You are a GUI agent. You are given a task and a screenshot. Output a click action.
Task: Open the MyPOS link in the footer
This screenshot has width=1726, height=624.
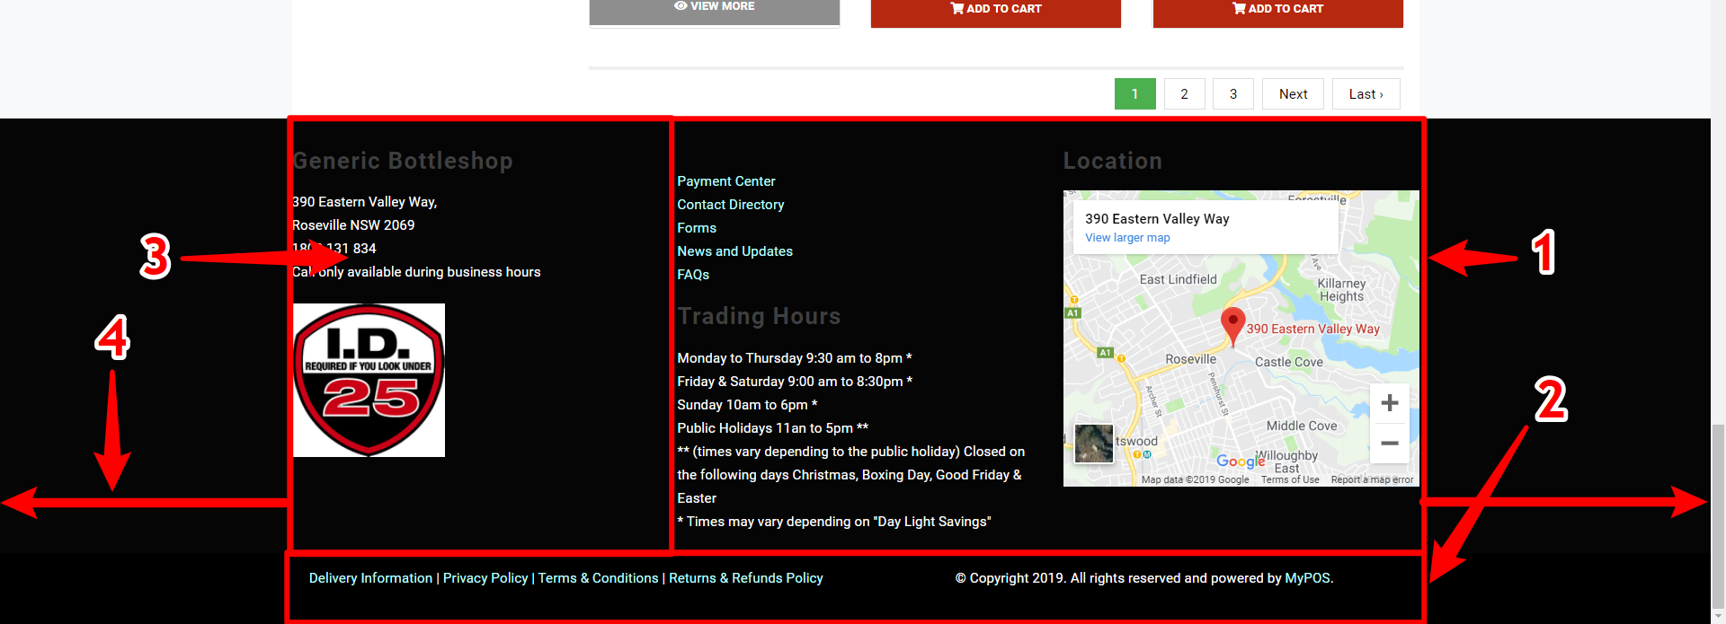[1307, 578]
